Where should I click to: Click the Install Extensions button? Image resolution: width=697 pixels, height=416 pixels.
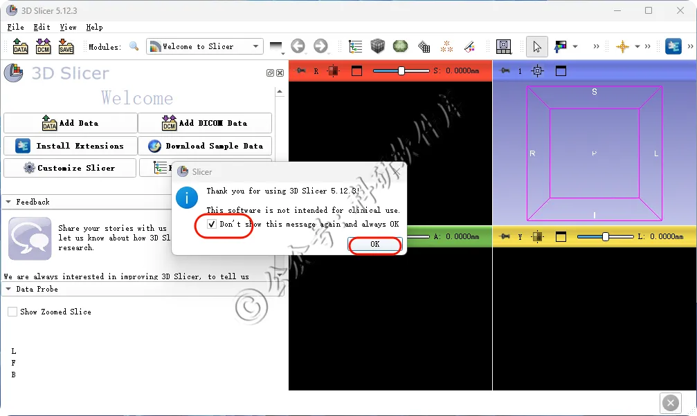point(70,146)
